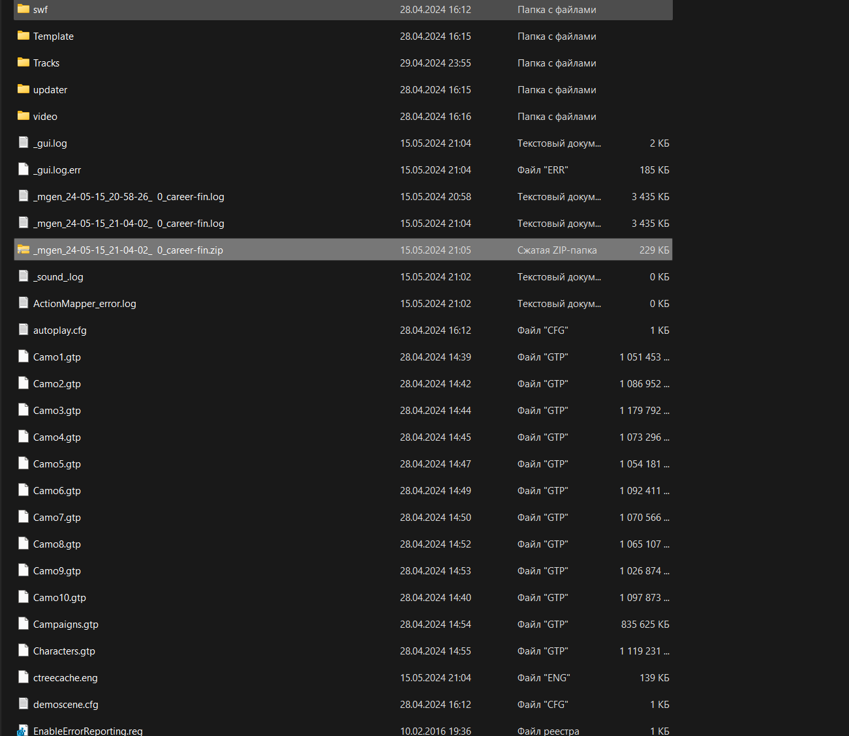The image size is (849, 736).
Task: Click the _gui.log.err file icon
Action: (23, 169)
